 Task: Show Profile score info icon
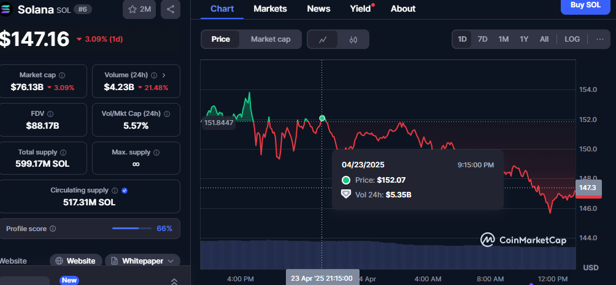[53, 229]
